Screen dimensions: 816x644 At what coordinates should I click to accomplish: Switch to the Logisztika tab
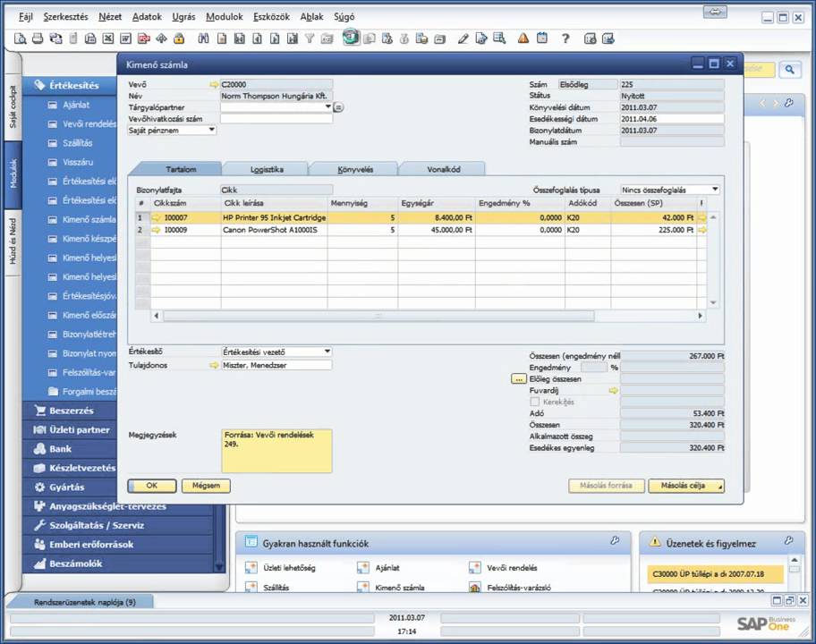266,168
